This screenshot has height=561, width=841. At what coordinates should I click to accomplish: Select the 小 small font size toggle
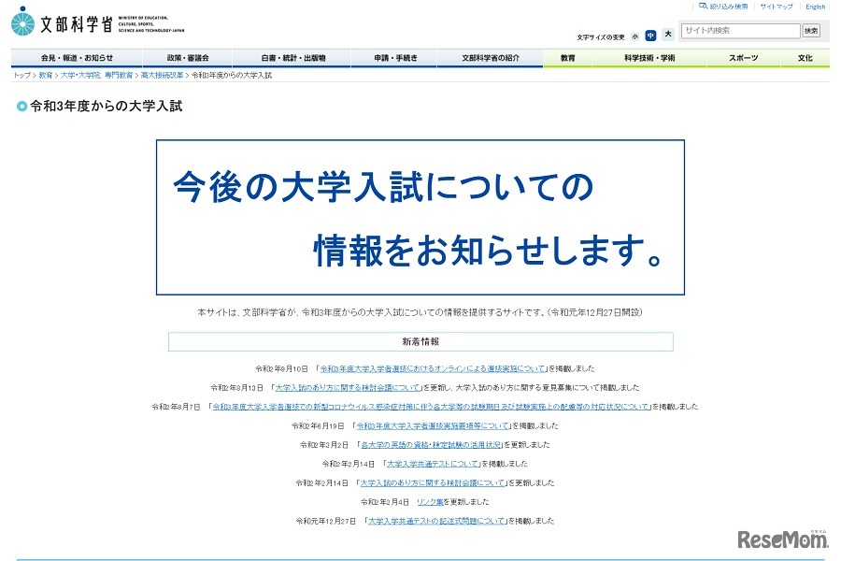point(633,36)
